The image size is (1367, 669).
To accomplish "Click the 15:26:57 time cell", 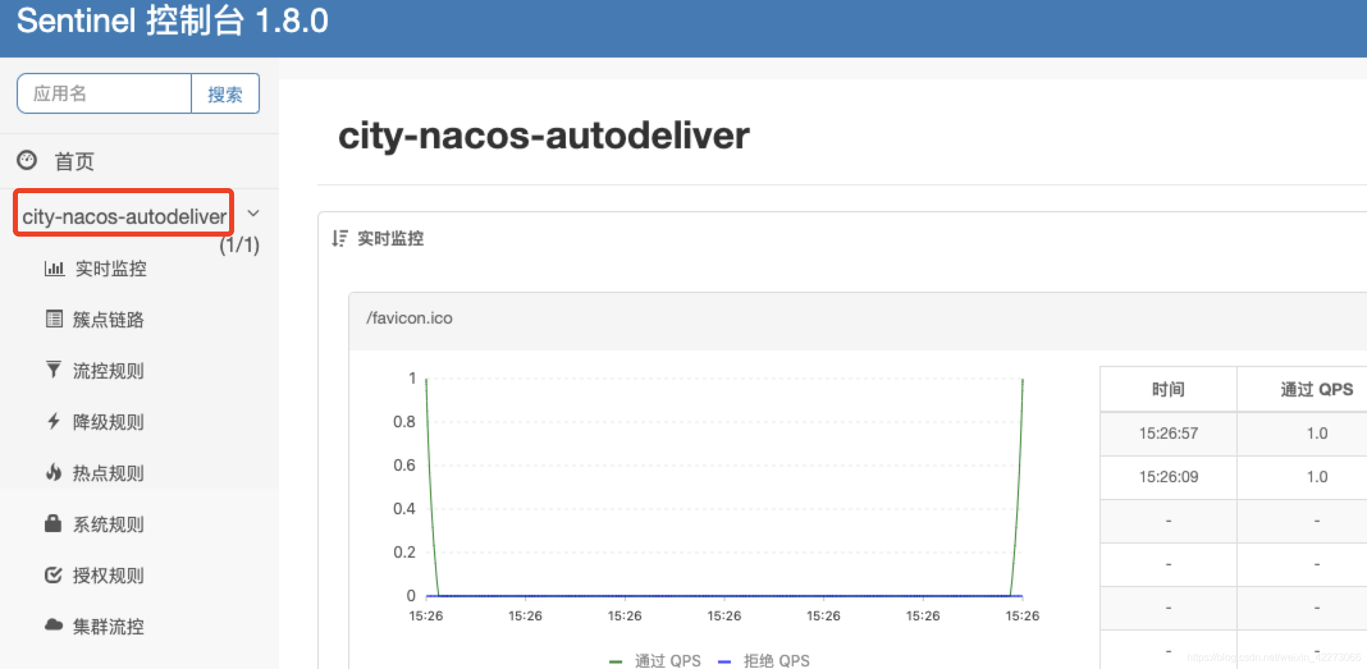I will (x=1169, y=433).
